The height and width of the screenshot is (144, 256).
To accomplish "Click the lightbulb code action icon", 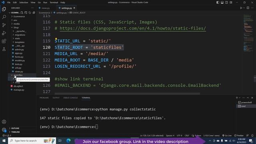I will [56, 39].
